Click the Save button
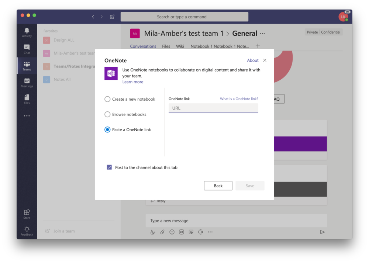This screenshot has width=369, height=263. (x=250, y=186)
